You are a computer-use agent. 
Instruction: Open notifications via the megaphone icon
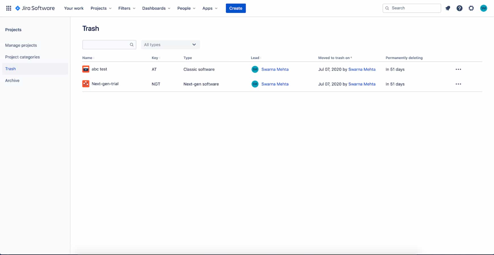click(x=448, y=8)
